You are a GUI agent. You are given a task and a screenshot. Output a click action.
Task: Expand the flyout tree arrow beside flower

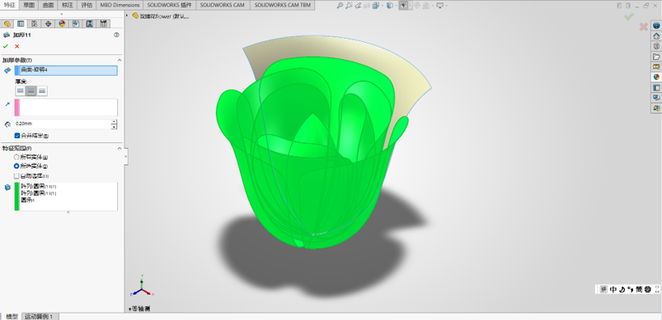click(x=128, y=16)
